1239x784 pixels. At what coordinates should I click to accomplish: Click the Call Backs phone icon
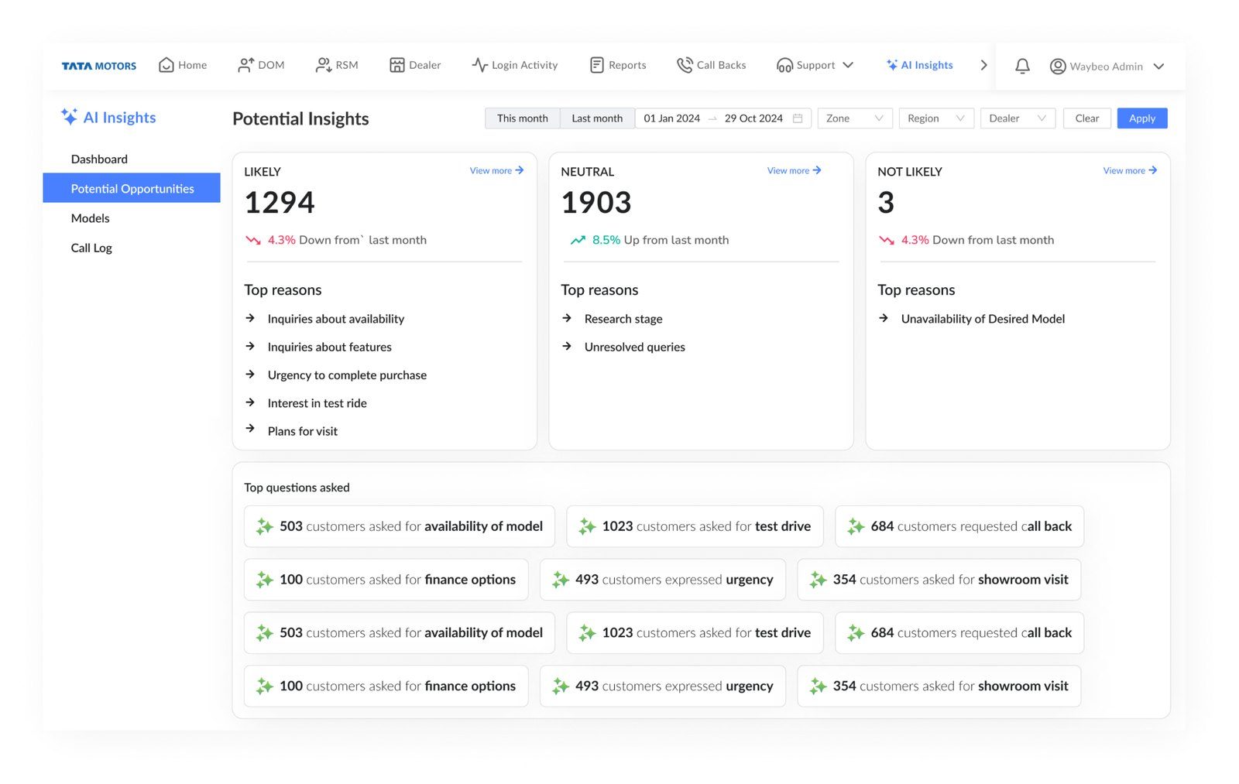(684, 65)
